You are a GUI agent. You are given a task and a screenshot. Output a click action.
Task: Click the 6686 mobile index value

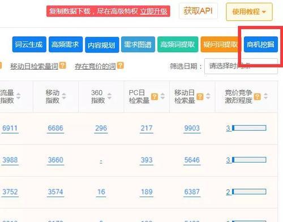point(55,128)
